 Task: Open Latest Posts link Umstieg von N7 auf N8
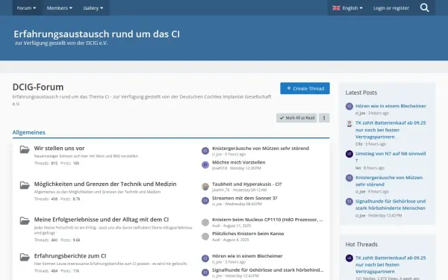(x=391, y=157)
